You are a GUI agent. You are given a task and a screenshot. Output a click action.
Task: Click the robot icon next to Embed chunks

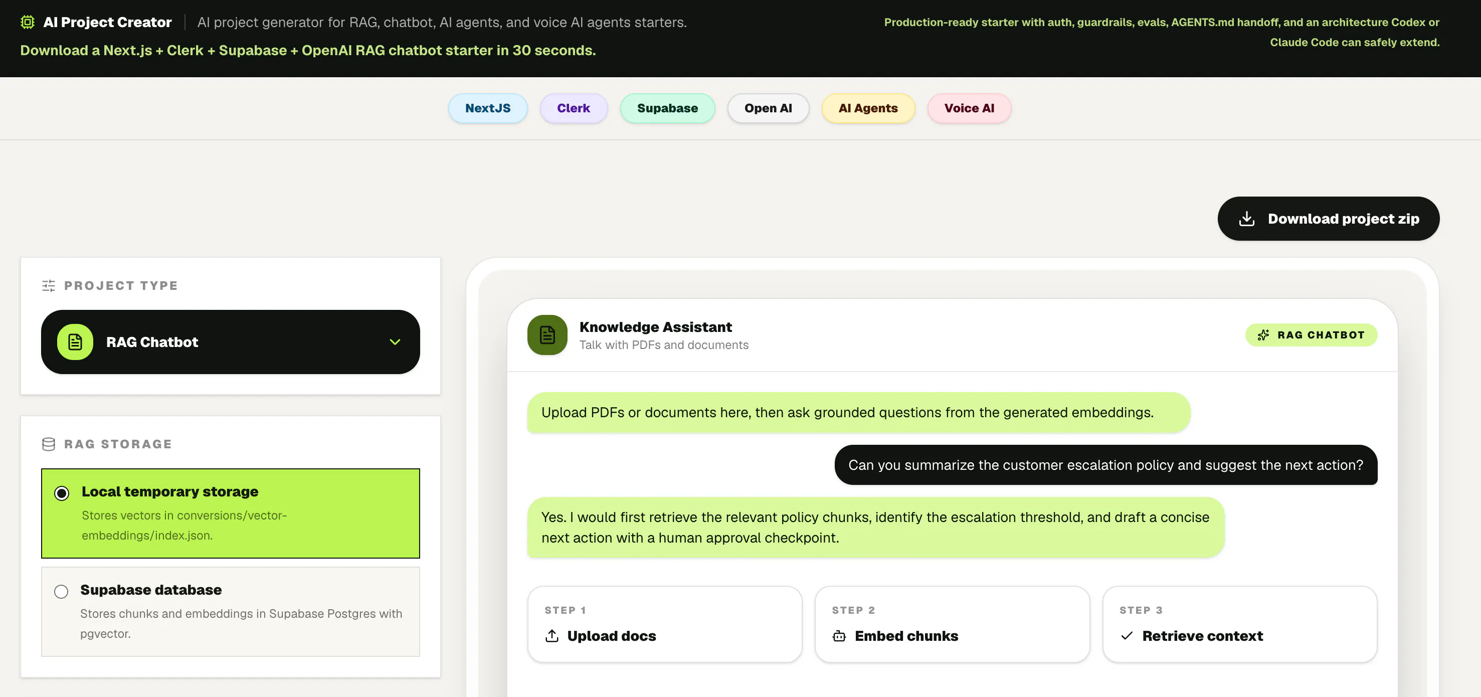tap(839, 635)
